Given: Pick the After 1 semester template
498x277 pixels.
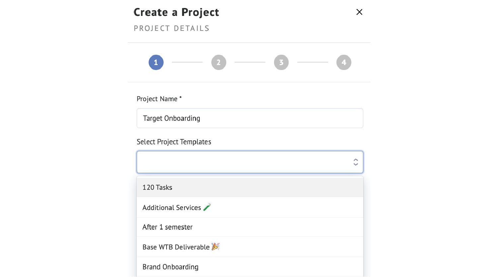Looking at the screenshot, I should point(250,227).
